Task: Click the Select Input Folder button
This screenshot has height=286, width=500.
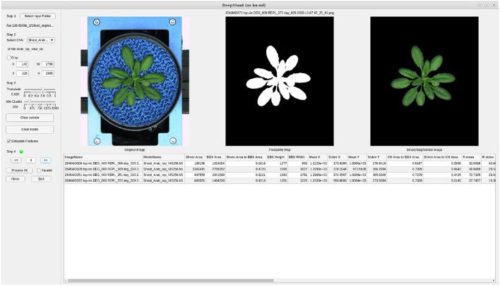Action: point(37,15)
